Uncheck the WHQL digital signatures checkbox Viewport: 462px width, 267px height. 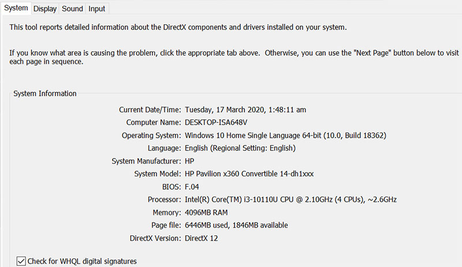21,261
